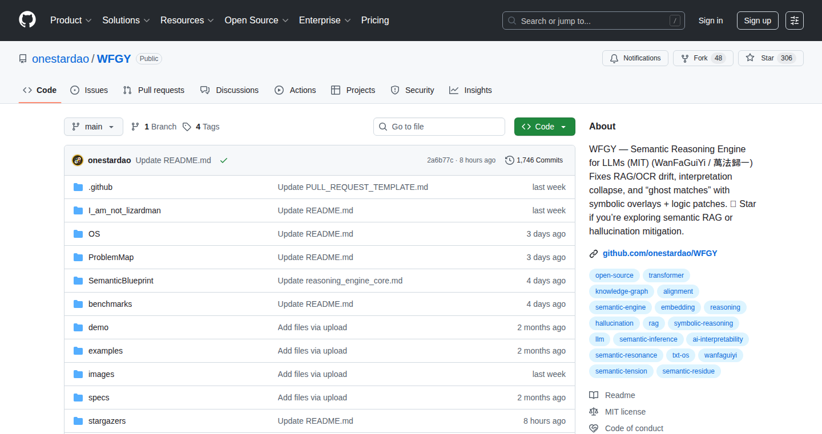Open the OS folder
Viewport: 822px width, 434px height.
[x=94, y=234]
